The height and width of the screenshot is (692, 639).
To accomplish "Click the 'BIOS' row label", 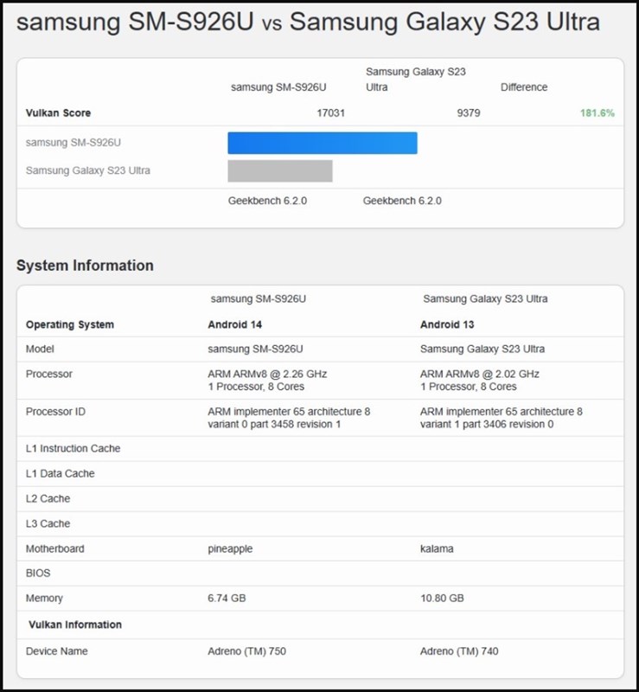I will point(38,573).
